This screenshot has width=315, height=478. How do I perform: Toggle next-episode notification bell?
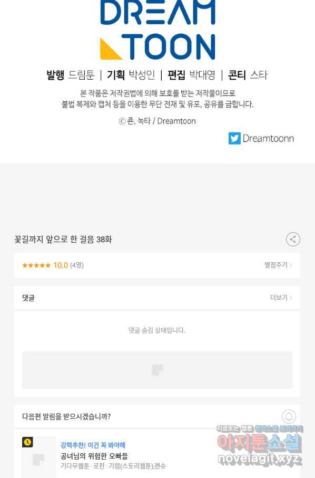click(x=289, y=416)
